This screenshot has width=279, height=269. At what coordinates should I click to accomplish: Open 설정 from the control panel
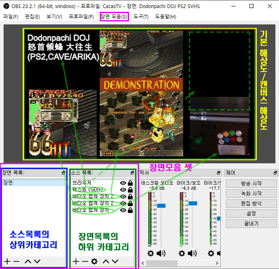pyautogui.click(x=251, y=214)
